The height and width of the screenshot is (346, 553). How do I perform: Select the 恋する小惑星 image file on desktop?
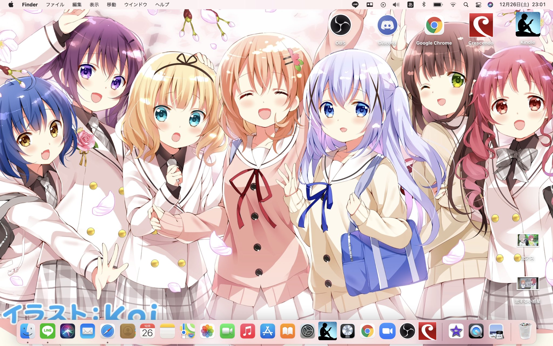528,283
